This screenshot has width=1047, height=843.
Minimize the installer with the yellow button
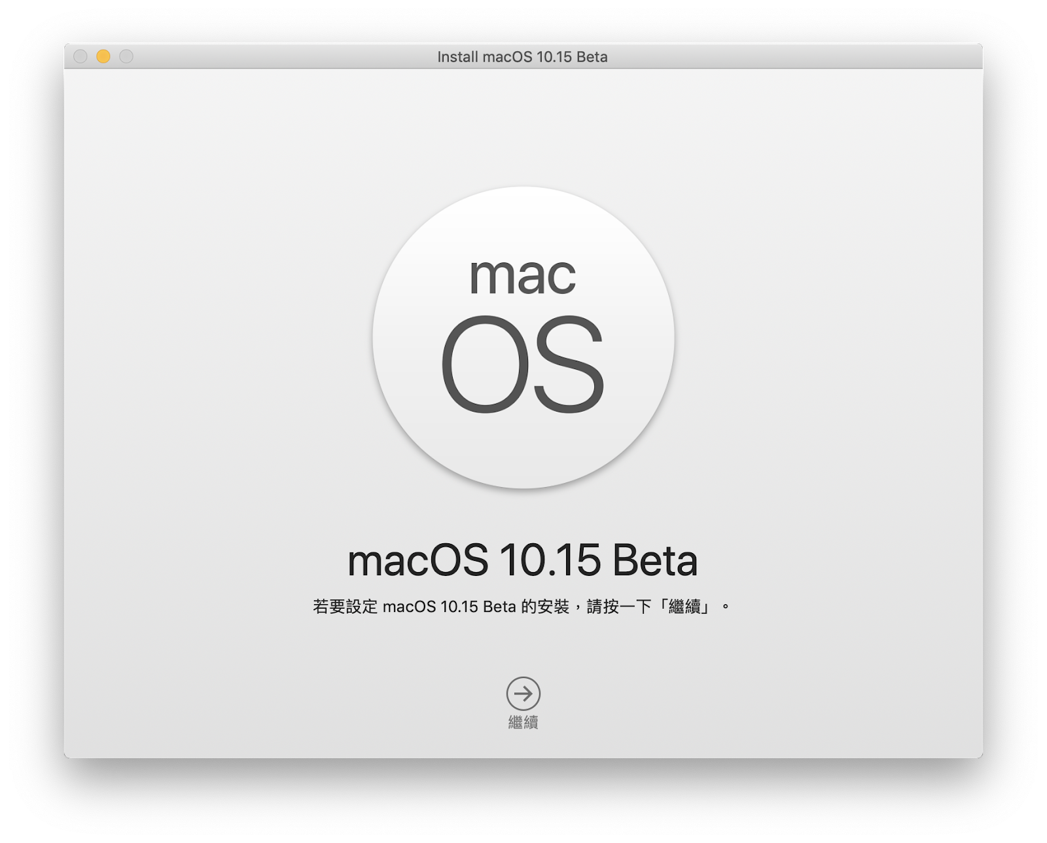coord(103,56)
